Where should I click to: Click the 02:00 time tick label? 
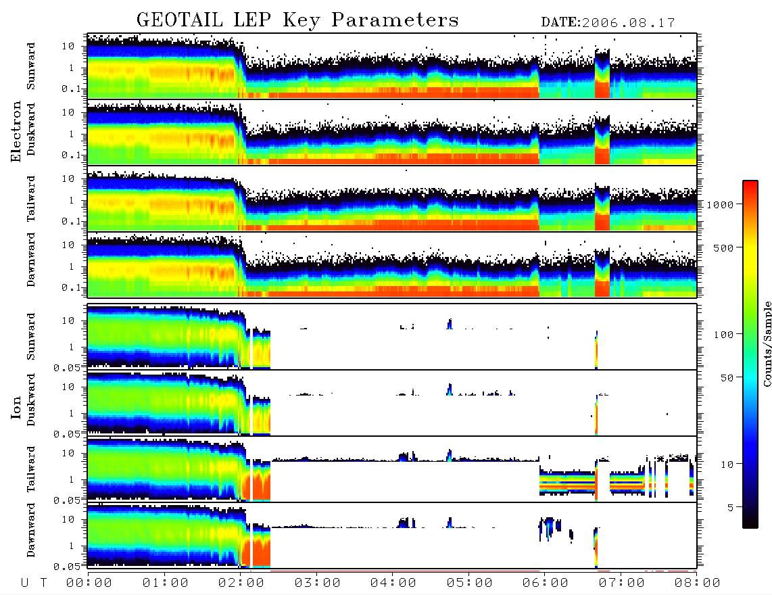[241, 583]
